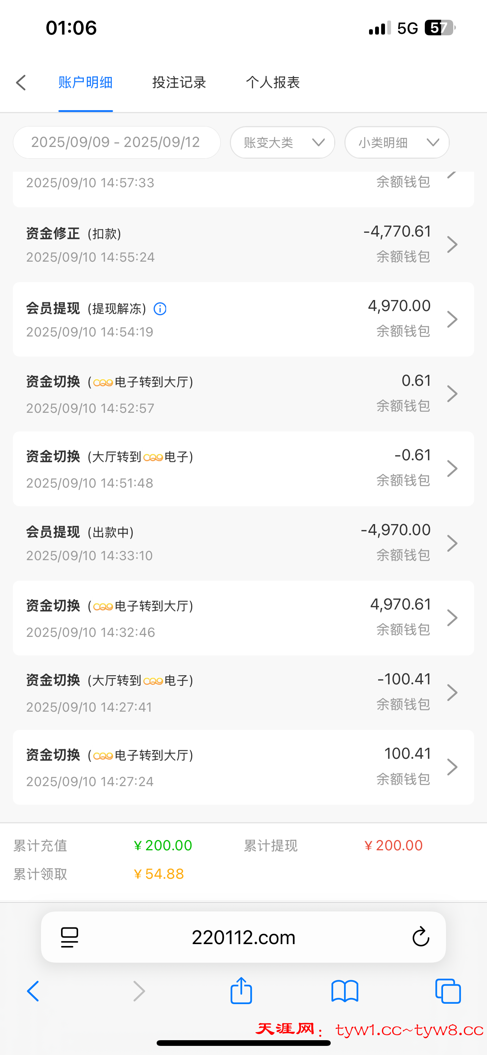Tap Safari's forward navigation arrow
Image resolution: width=487 pixels, height=1055 pixels.
(139, 991)
